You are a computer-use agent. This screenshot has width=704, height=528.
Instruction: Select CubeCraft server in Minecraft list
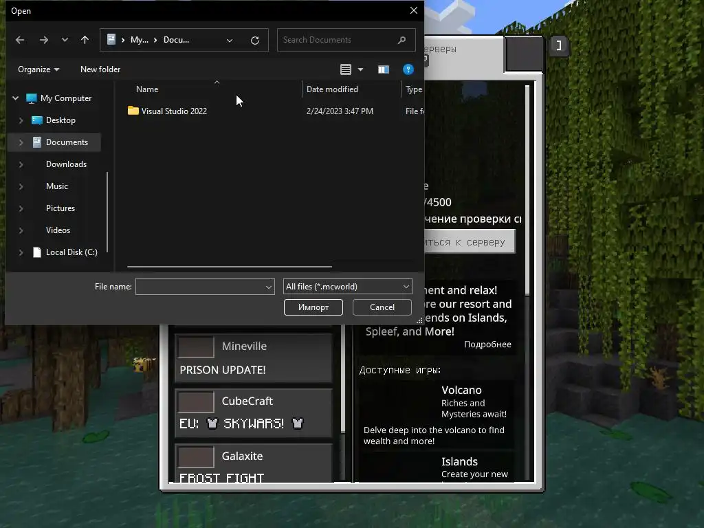click(x=253, y=412)
